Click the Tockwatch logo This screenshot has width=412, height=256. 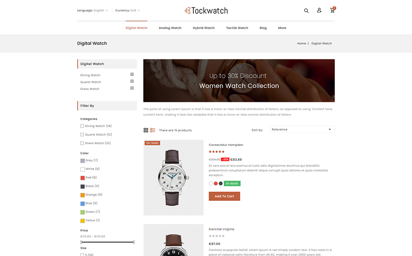pos(206,11)
